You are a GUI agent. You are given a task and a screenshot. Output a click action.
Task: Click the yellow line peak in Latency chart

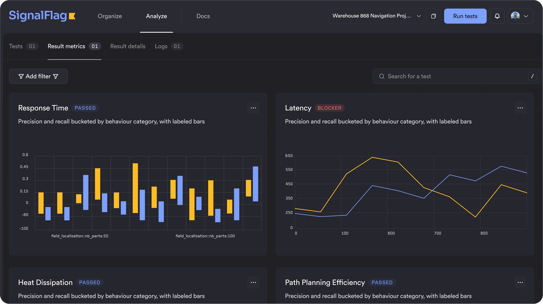(372, 157)
